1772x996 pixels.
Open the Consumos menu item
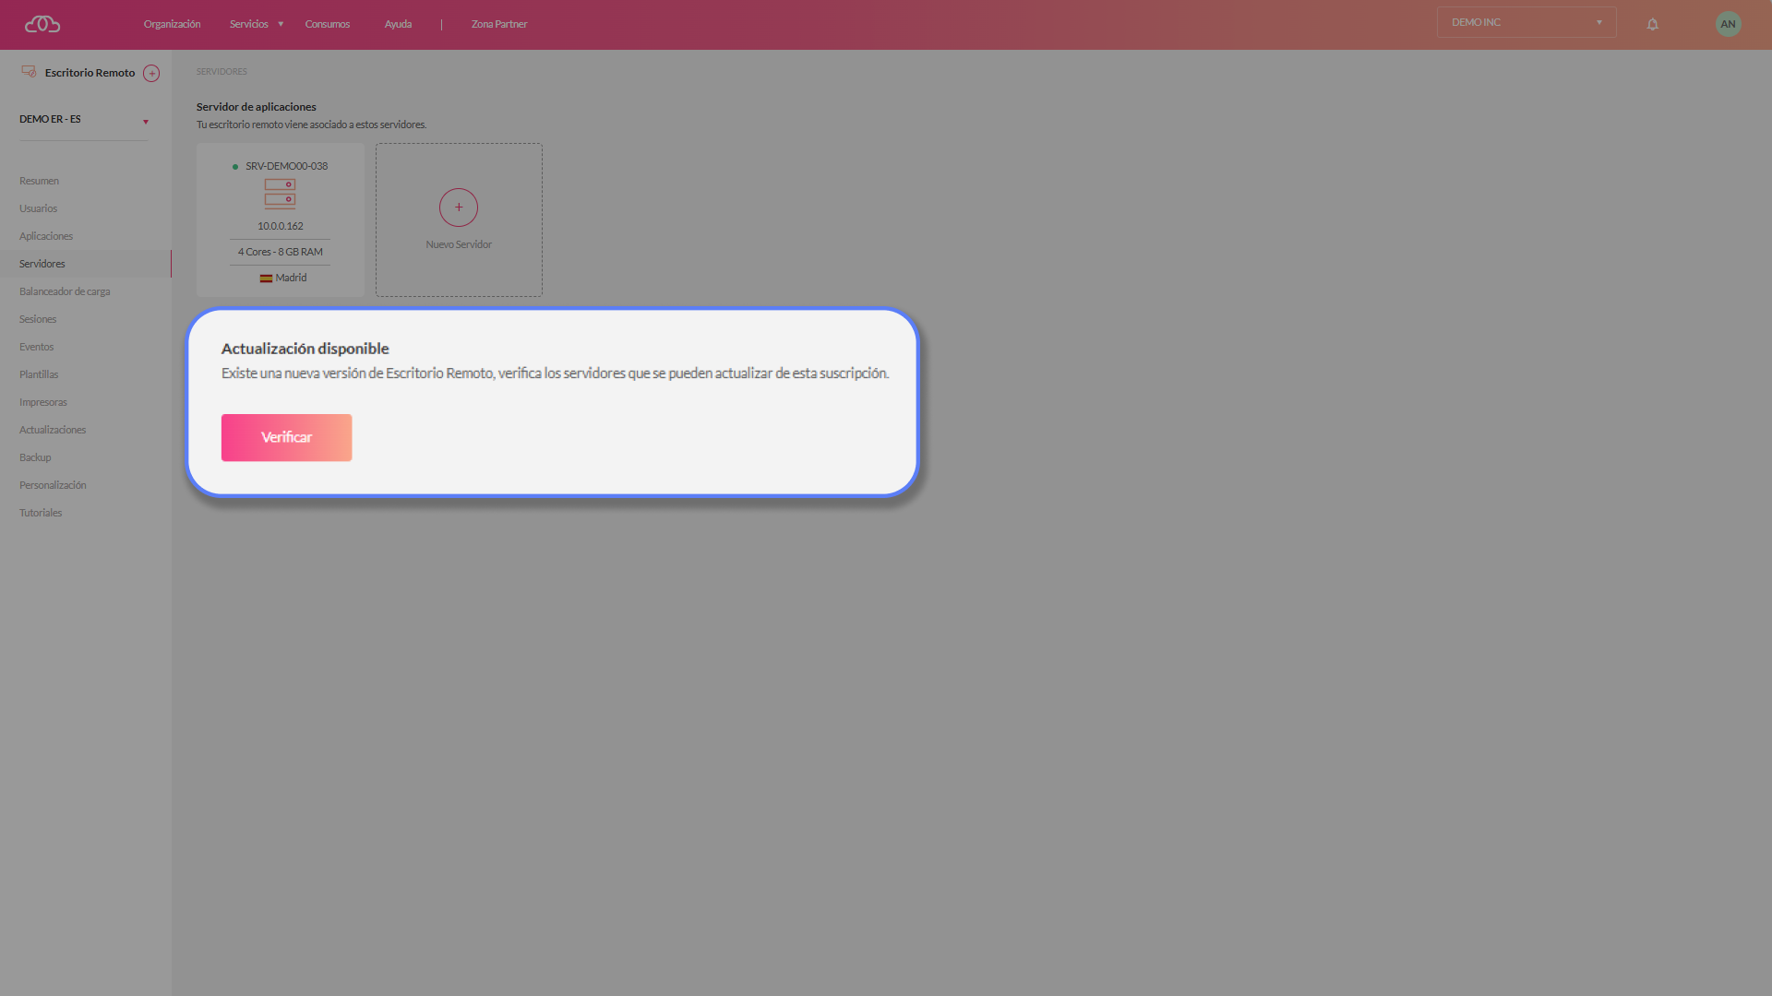pyautogui.click(x=327, y=24)
